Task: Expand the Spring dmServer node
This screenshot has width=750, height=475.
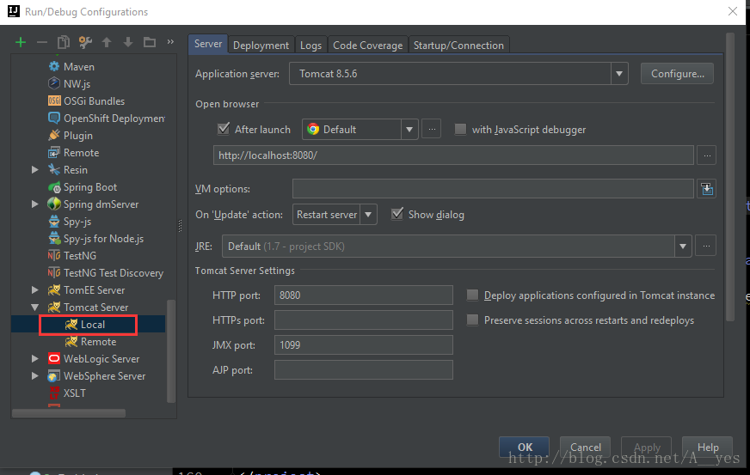Action: [35, 204]
